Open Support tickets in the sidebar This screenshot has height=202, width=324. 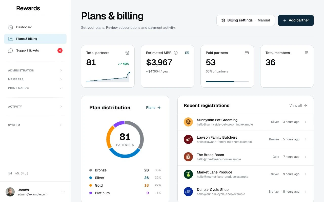coord(35,50)
